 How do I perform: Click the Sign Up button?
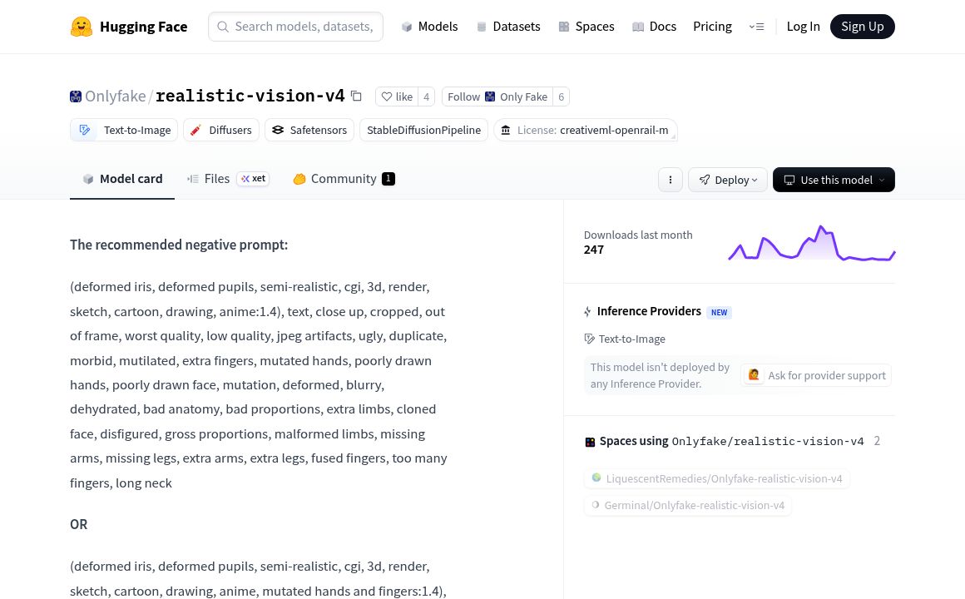click(862, 27)
